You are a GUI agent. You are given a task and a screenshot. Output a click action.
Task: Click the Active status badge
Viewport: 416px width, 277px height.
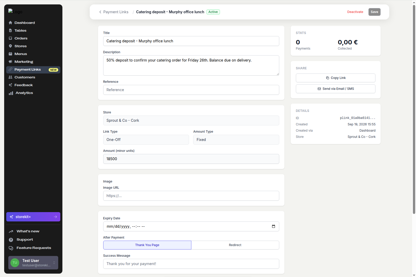pos(213,12)
